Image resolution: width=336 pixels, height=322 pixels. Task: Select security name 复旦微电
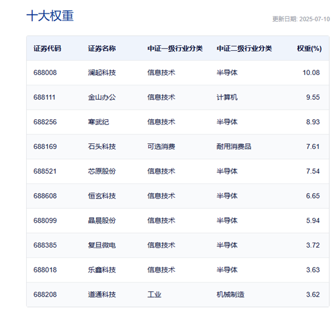[102, 245]
